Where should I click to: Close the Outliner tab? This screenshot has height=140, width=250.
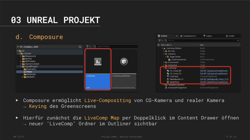[177, 36]
